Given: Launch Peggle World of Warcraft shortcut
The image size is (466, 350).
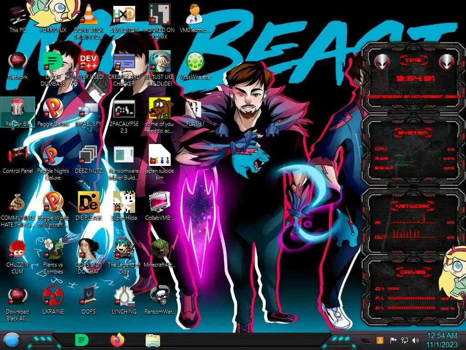Looking at the screenshot, I should (x=53, y=210).
